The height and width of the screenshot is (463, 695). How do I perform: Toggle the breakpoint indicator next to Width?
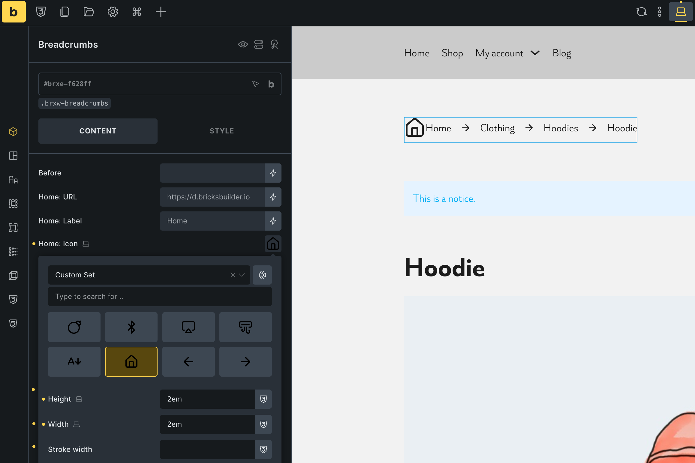pyautogui.click(x=76, y=424)
